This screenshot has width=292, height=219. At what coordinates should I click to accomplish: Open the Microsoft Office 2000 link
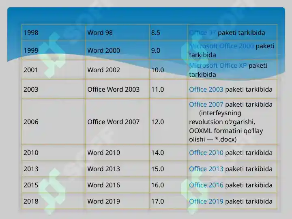221,46
